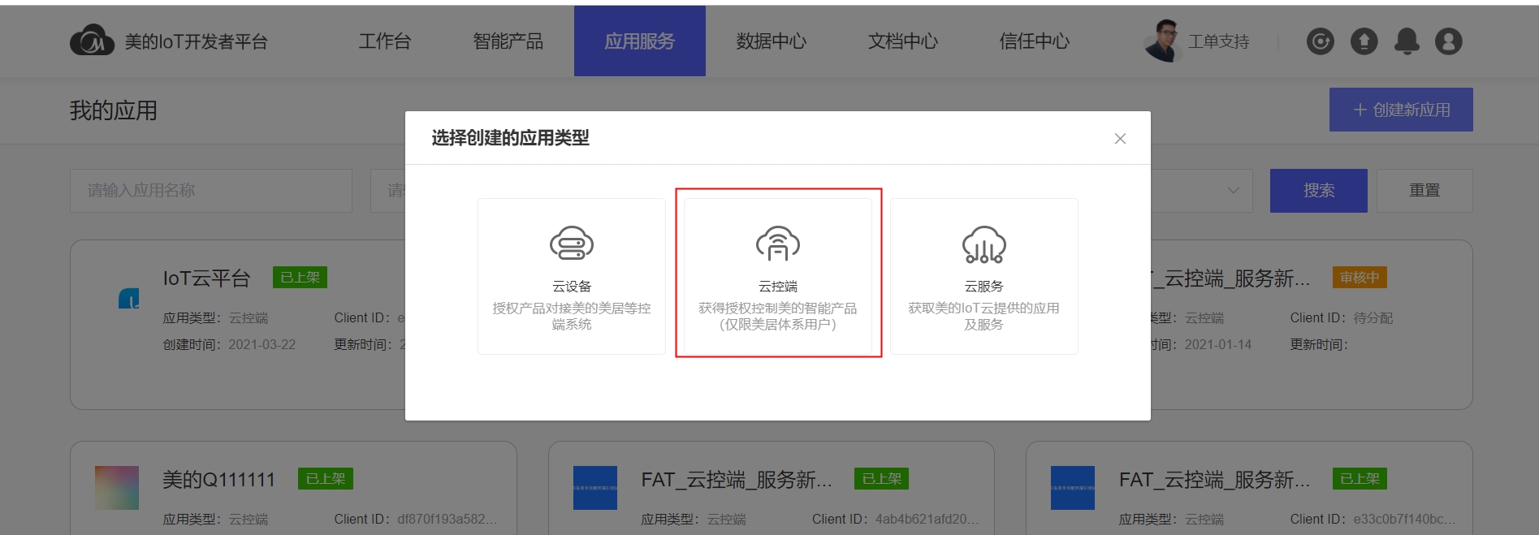The image size is (1539, 535).
Task: Open the IoT云平台 application title
Action: point(206,278)
